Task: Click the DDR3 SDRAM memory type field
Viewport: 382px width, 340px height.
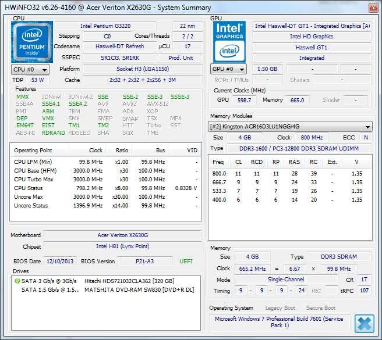Action: coord(339,257)
